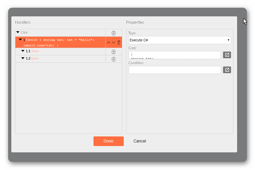Click inside the Condition input field
Viewport: 255px width, 170px height.
174,70
